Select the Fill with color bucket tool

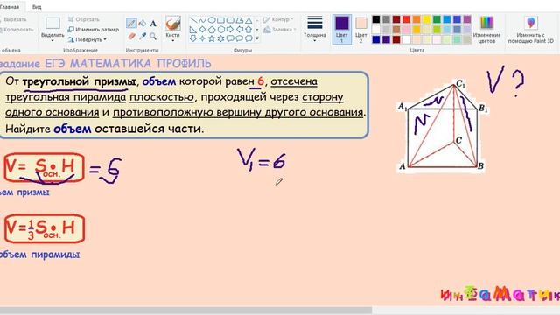pos(142,24)
